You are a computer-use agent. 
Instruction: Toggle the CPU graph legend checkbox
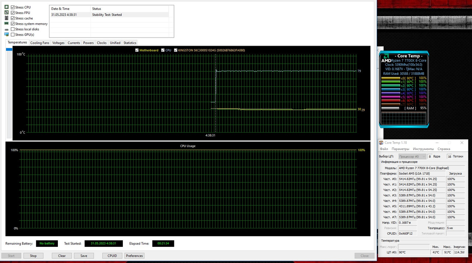tap(163, 50)
